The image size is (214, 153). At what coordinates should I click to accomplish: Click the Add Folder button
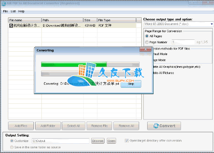[x=48, y=126]
